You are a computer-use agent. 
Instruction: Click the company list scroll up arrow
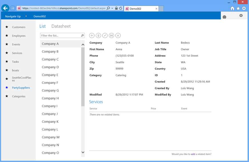pos(83,45)
